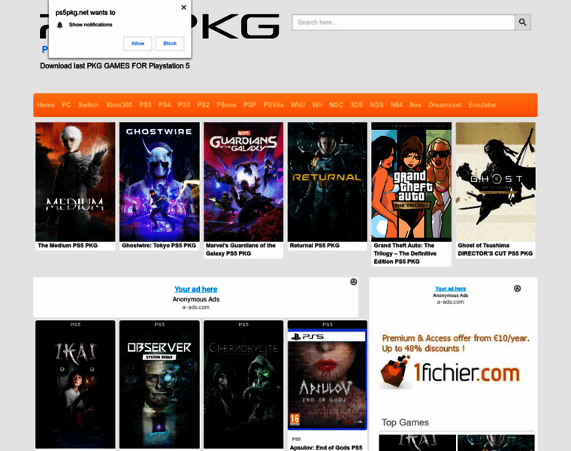Open the Home menu item

pyautogui.click(x=46, y=105)
